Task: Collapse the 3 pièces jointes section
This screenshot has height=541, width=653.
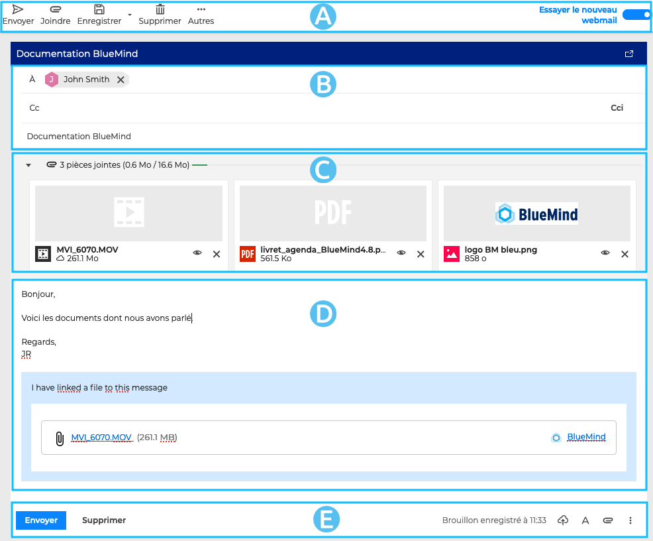Action: tap(28, 165)
